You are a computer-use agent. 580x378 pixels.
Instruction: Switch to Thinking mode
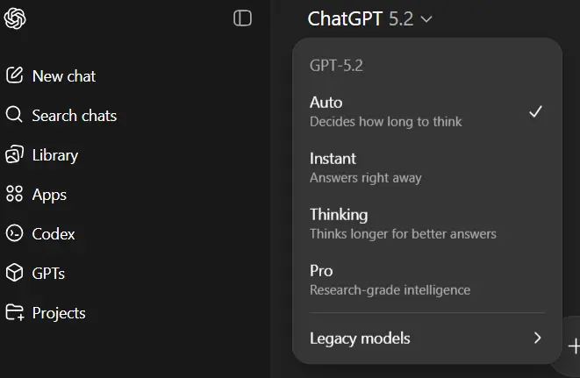point(427,224)
